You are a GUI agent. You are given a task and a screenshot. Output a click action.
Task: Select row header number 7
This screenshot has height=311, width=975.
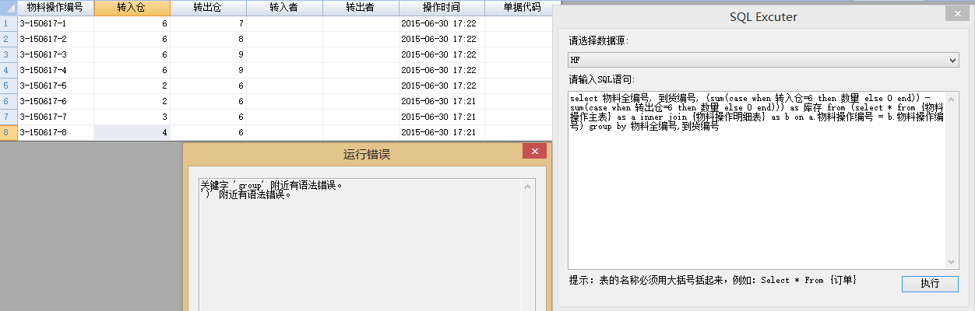click(x=8, y=117)
